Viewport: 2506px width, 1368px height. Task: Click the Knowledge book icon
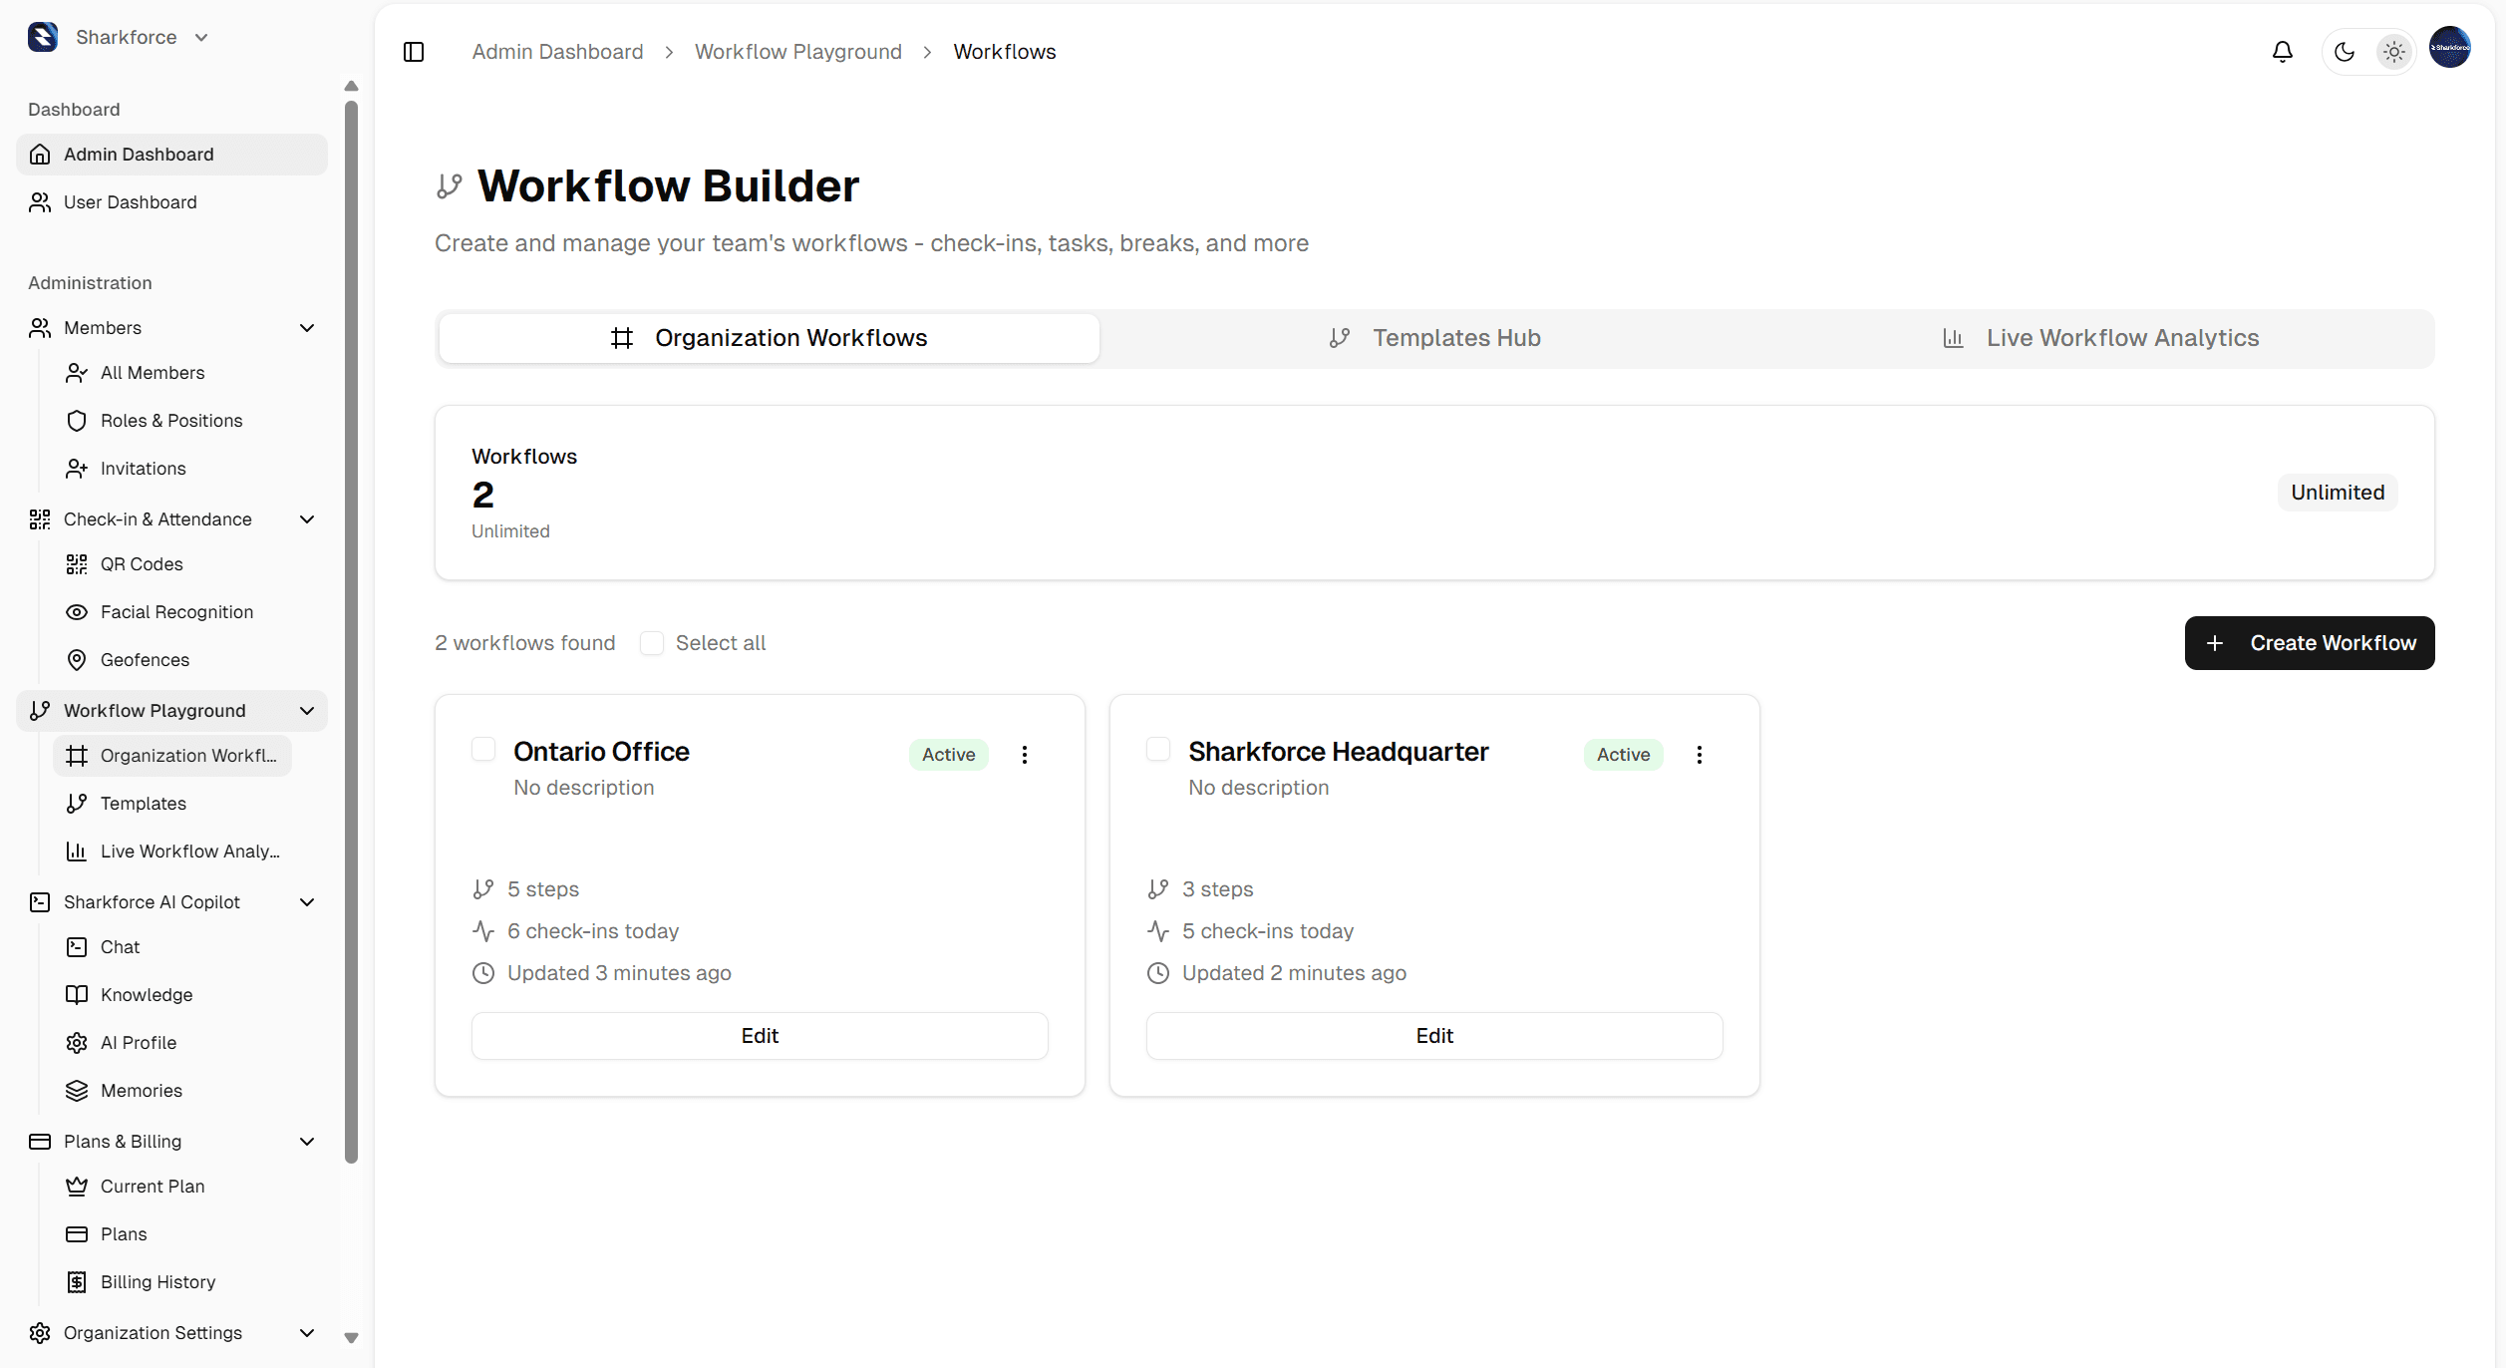click(77, 995)
